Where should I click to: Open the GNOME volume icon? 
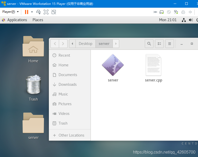[191, 20]
